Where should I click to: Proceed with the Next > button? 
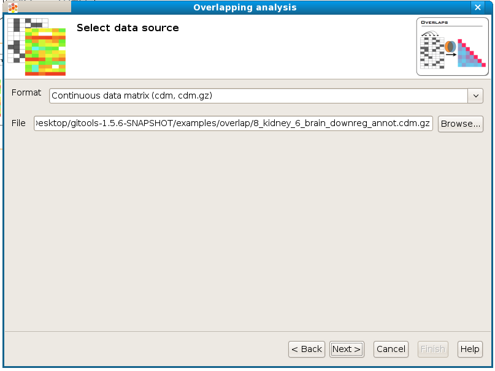[347, 349]
